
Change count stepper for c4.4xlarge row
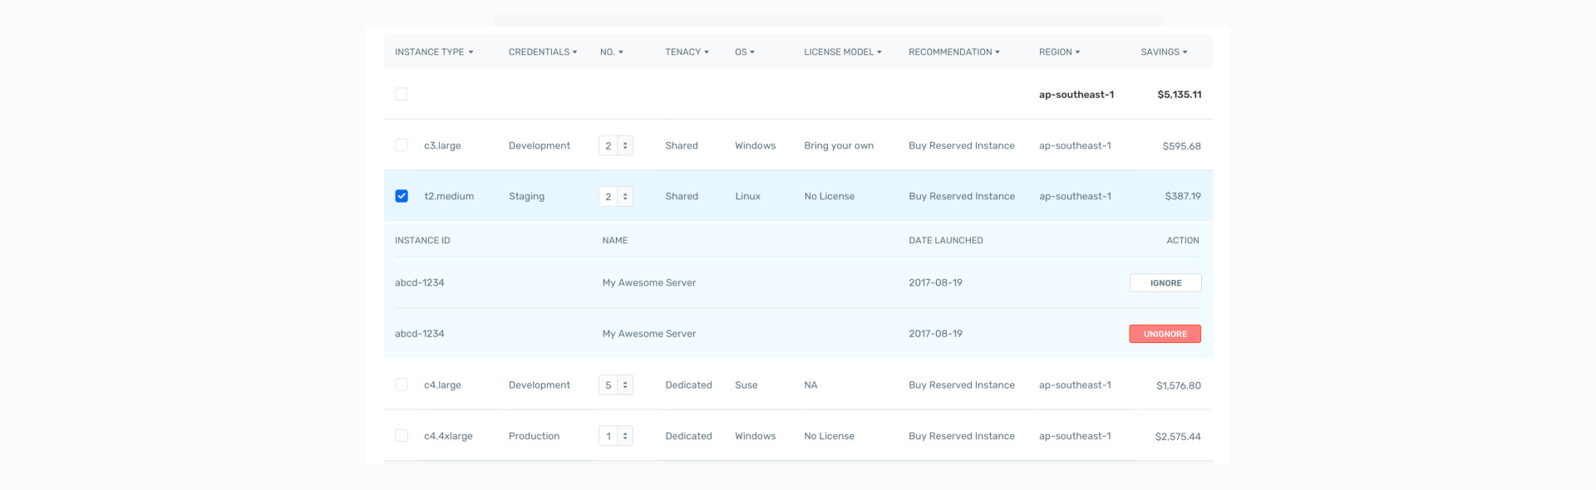pos(625,436)
